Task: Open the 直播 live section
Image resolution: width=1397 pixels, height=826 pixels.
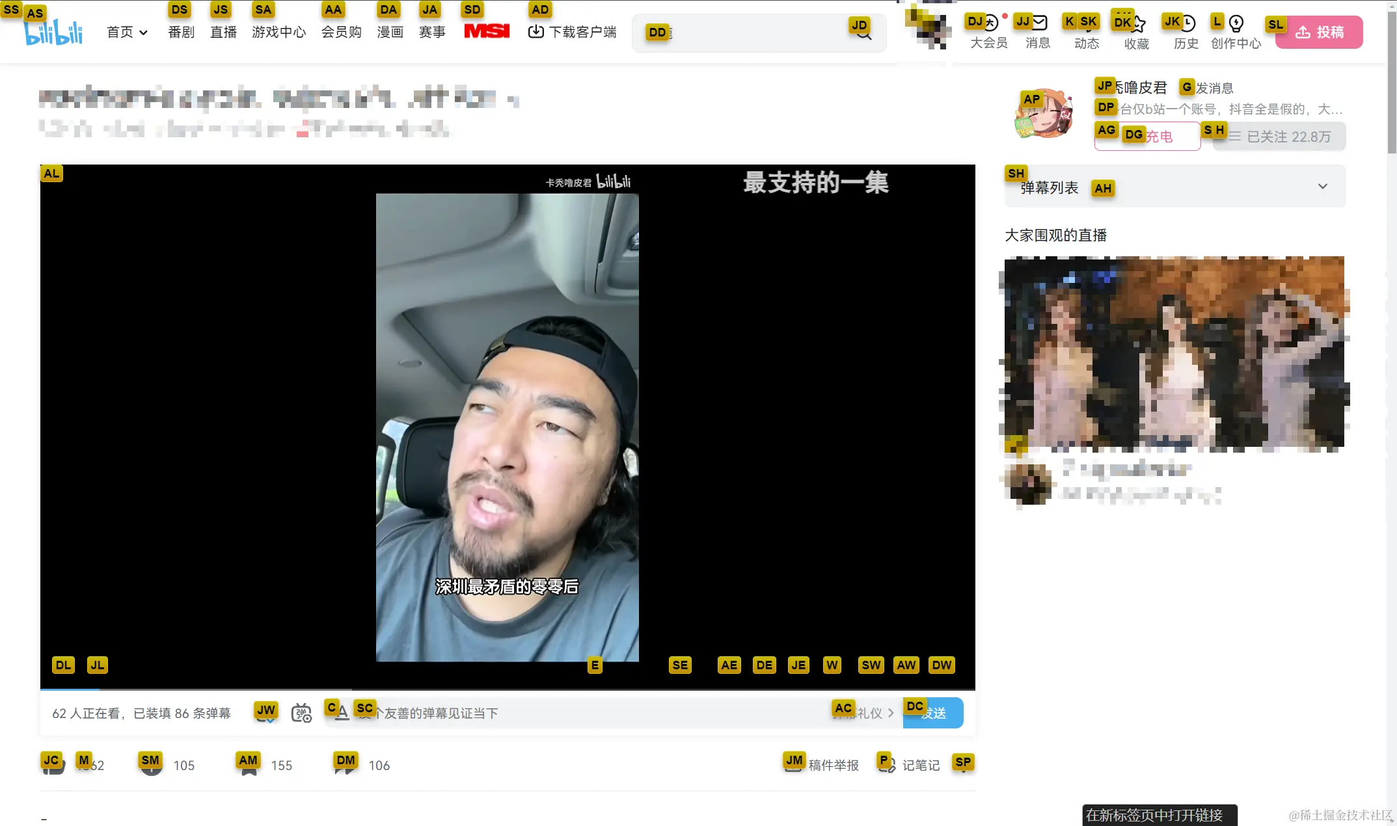Action: (x=223, y=33)
